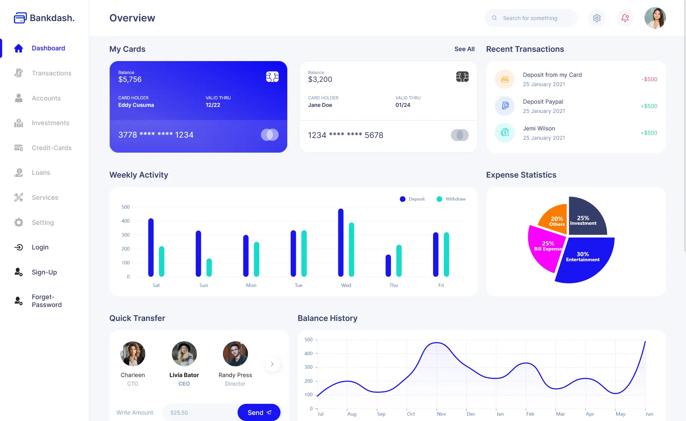Image resolution: width=686 pixels, height=421 pixels.
Task: Click the Loans sidebar icon
Action: coord(18,173)
